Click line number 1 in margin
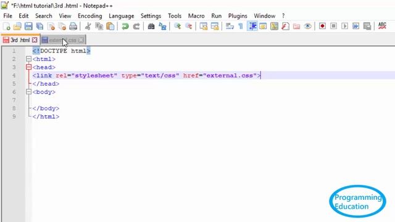Viewport: 395px width, 222px height. [14, 51]
